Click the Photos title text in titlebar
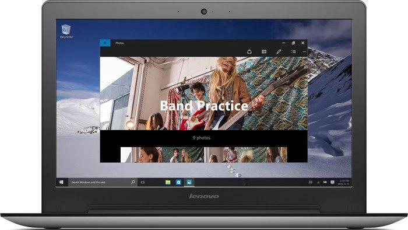Image resolution: width=408 pixels, height=230 pixels. tap(119, 43)
